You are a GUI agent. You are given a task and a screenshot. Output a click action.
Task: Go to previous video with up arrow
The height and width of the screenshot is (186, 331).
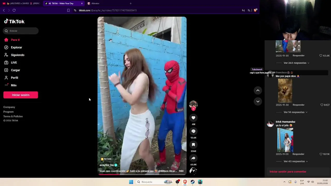[x=258, y=90]
